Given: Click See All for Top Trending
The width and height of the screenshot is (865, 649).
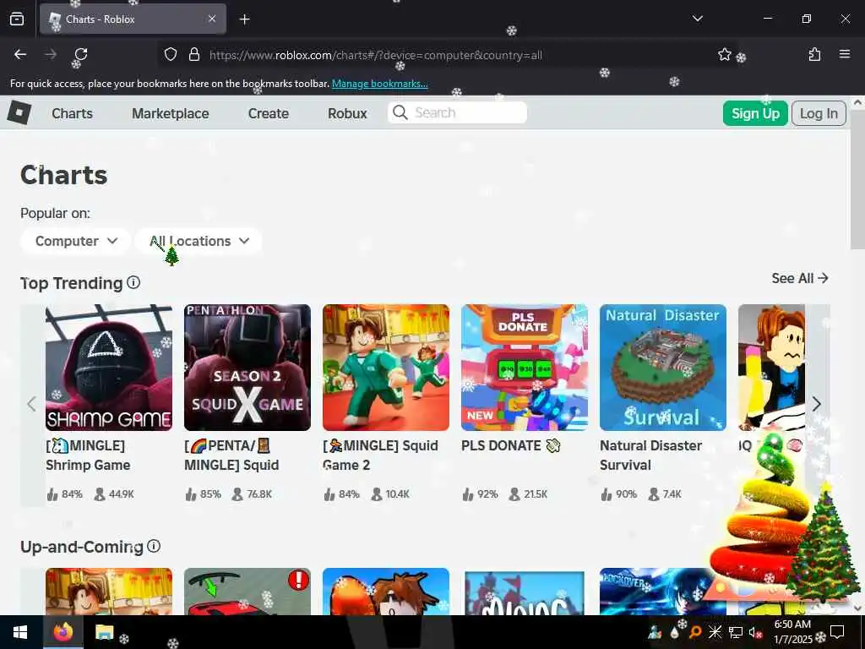Looking at the screenshot, I should point(800,278).
